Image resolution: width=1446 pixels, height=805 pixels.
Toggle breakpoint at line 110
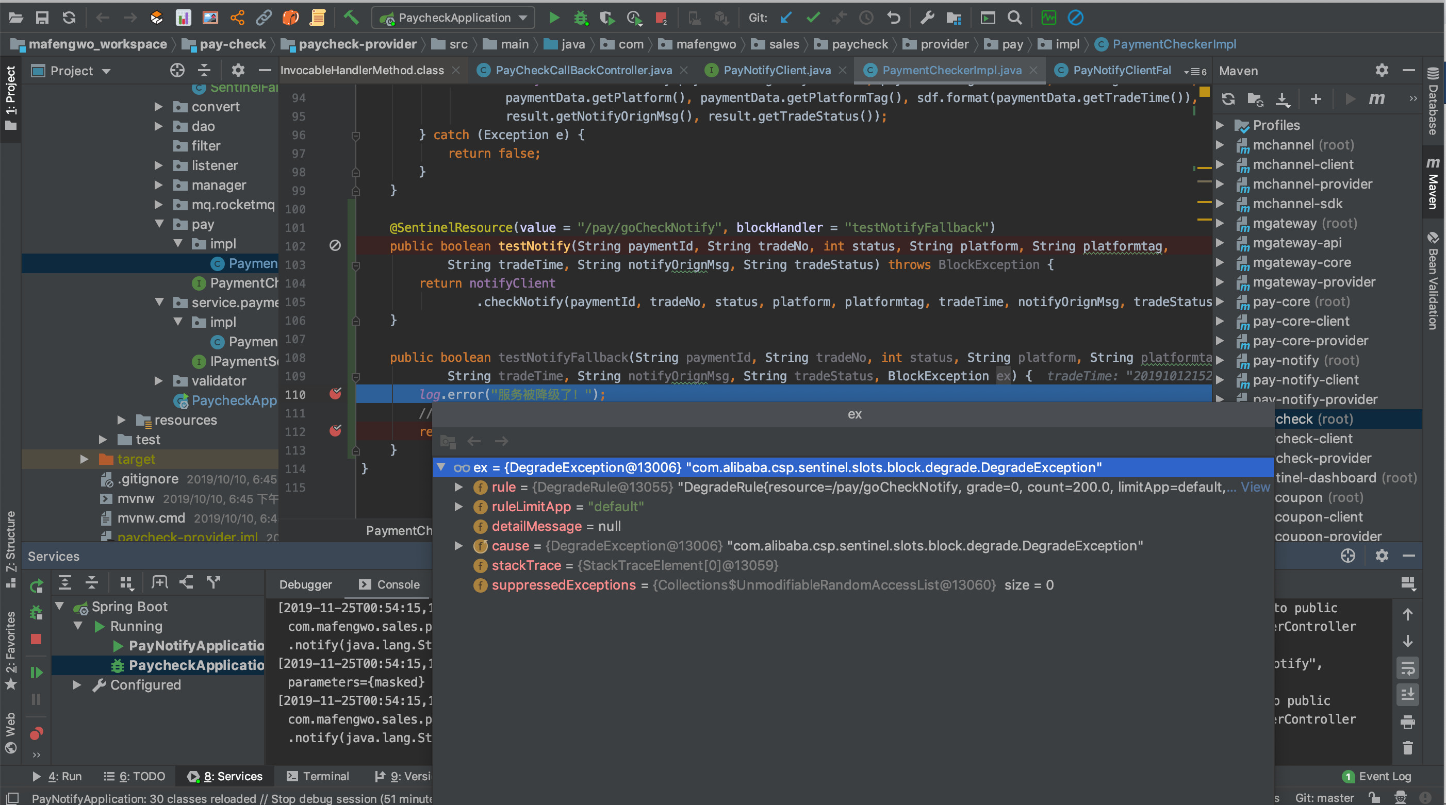(x=336, y=394)
